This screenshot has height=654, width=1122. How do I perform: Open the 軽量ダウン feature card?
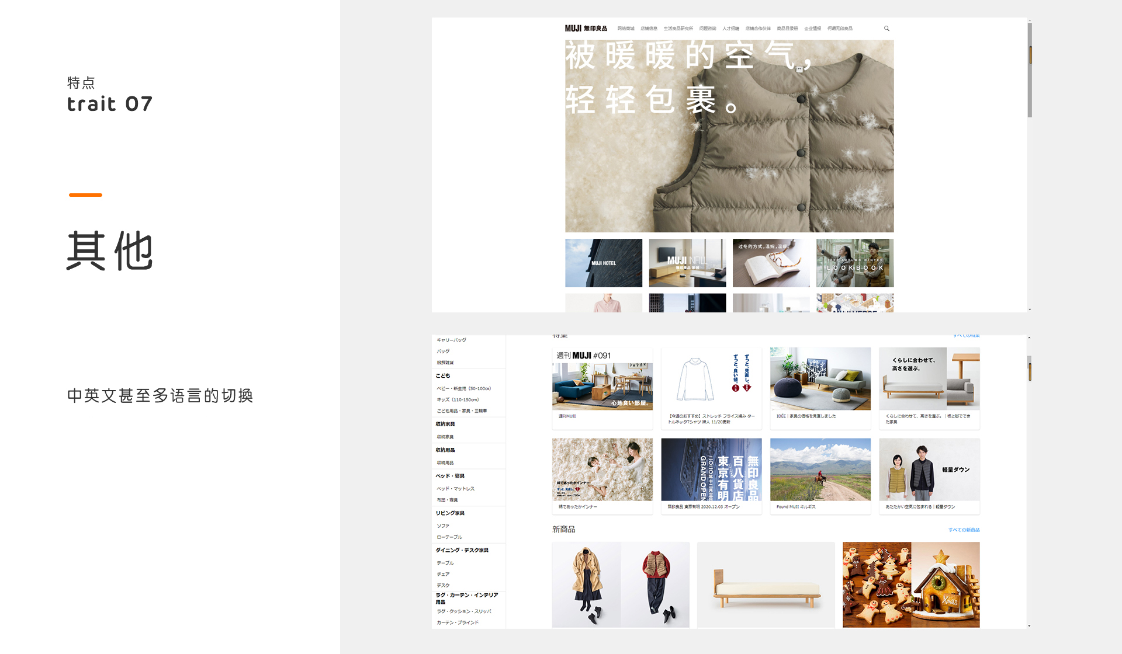(929, 476)
